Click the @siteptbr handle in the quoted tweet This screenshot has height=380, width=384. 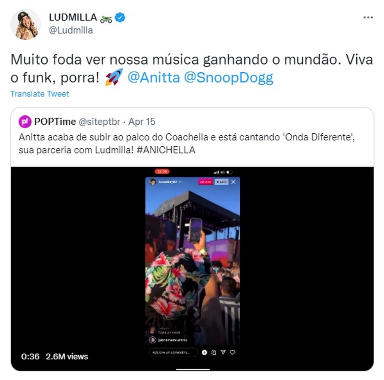[100, 122]
